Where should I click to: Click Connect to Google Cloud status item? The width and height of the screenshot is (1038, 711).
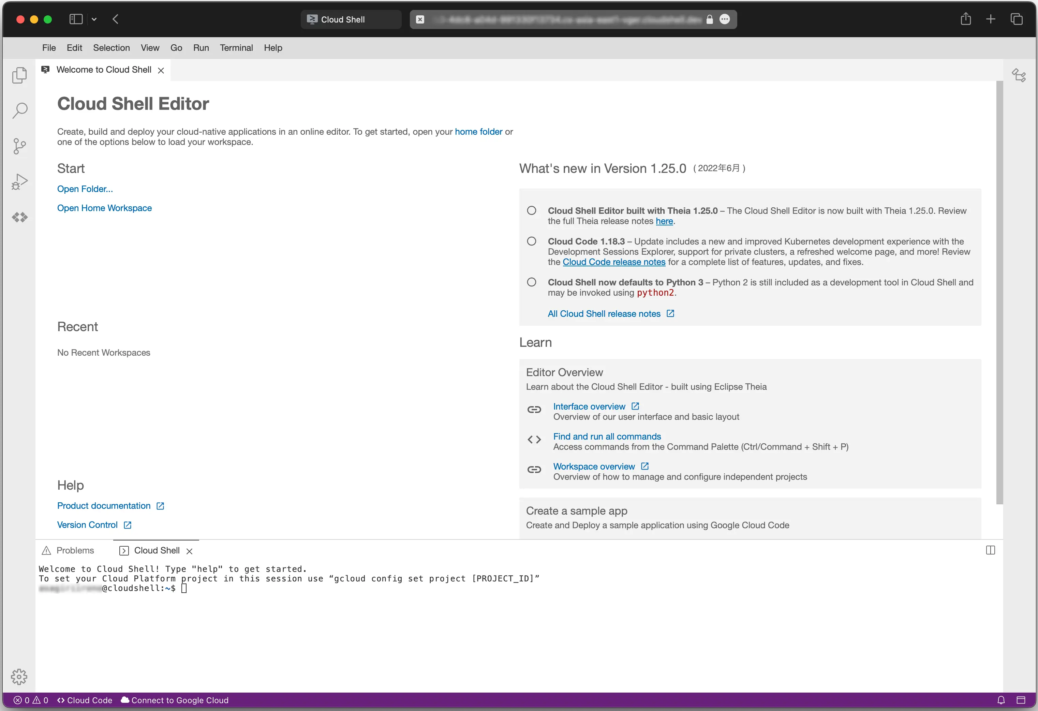[x=175, y=700]
